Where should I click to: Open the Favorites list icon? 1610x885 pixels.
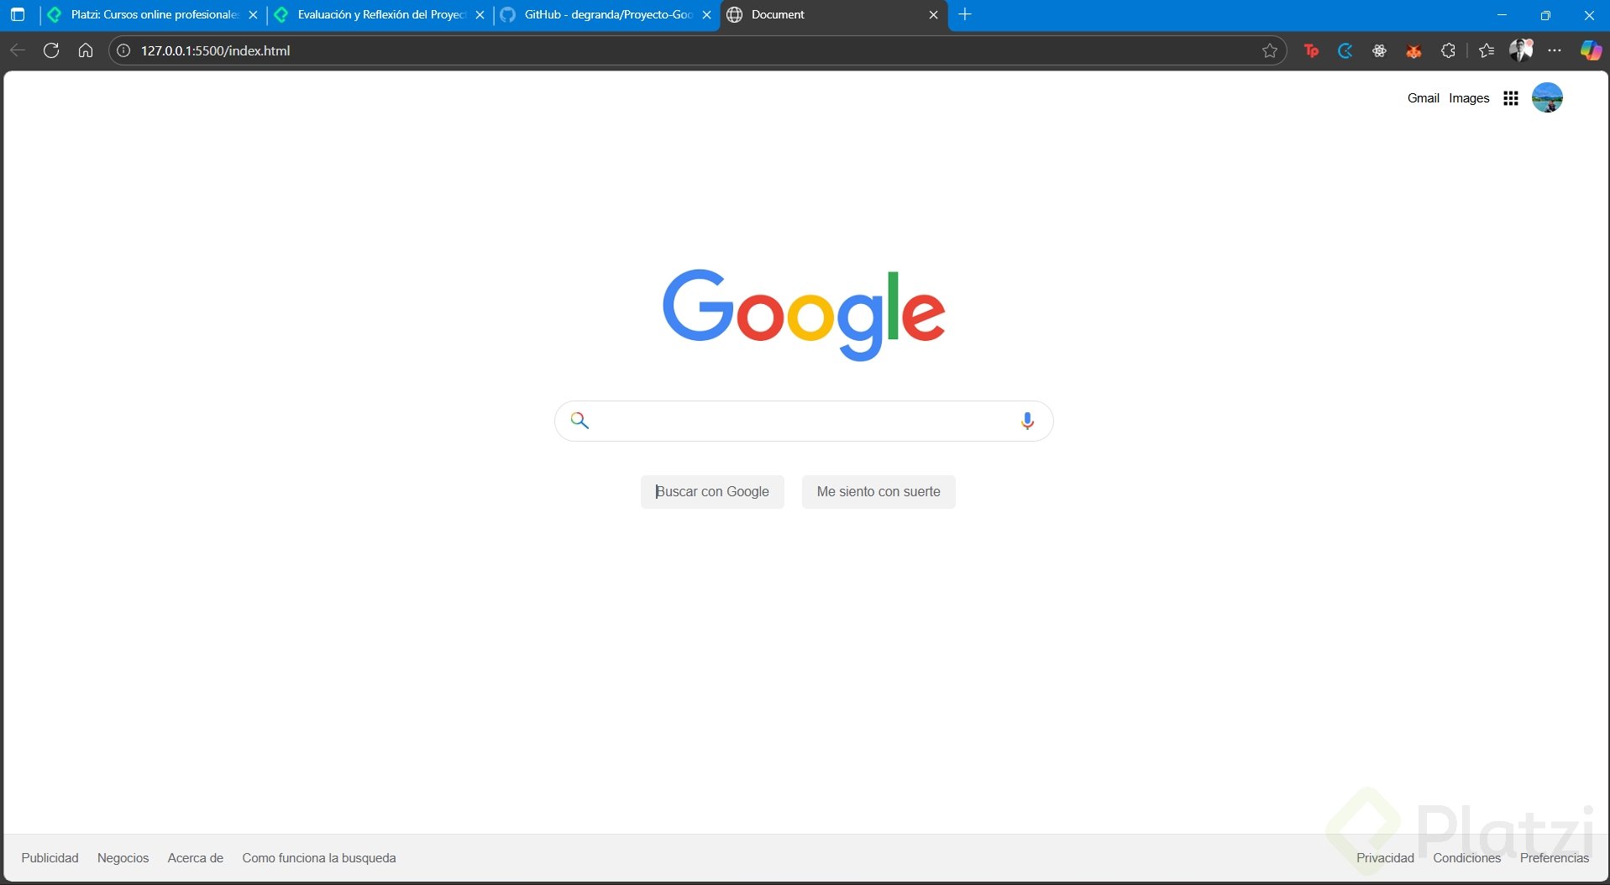tap(1487, 50)
